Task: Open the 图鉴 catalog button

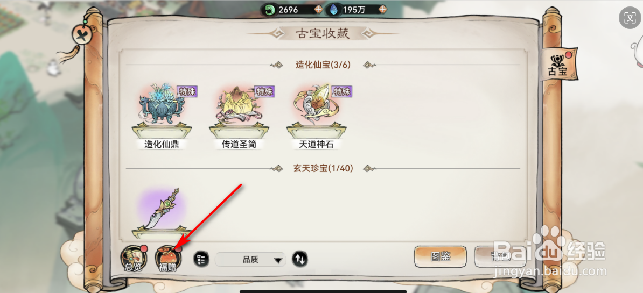Action: [x=441, y=256]
